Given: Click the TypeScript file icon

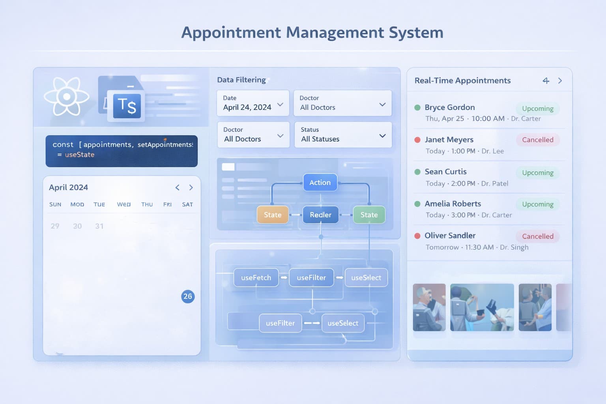Looking at the screenshot, I should click(126, 105).
